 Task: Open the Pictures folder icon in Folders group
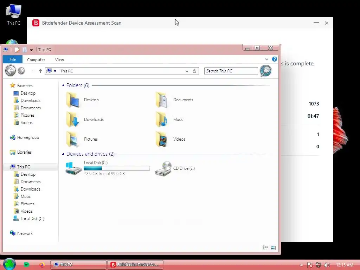[x=73, y=139]
